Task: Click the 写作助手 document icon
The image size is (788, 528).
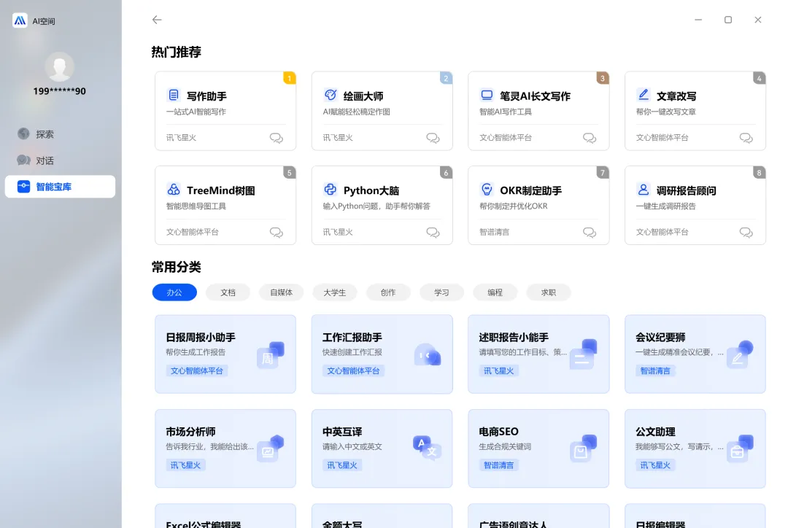Action: point(174,95)
